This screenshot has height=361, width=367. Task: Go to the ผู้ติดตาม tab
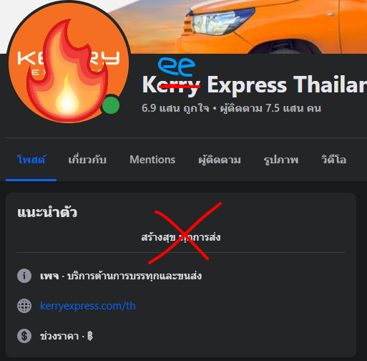(x=220, y=160)
